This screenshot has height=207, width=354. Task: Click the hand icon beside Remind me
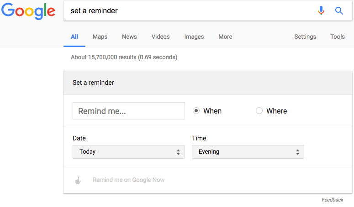tap(78, 180)
